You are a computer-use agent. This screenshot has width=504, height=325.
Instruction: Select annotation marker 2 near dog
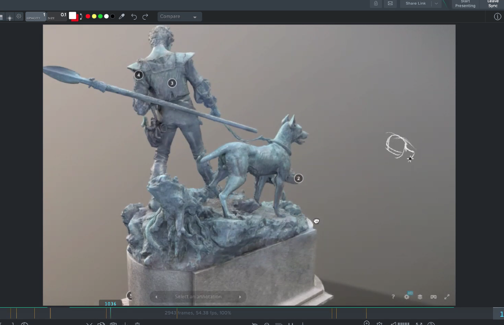pyautogui.click(x=298, y=178)
